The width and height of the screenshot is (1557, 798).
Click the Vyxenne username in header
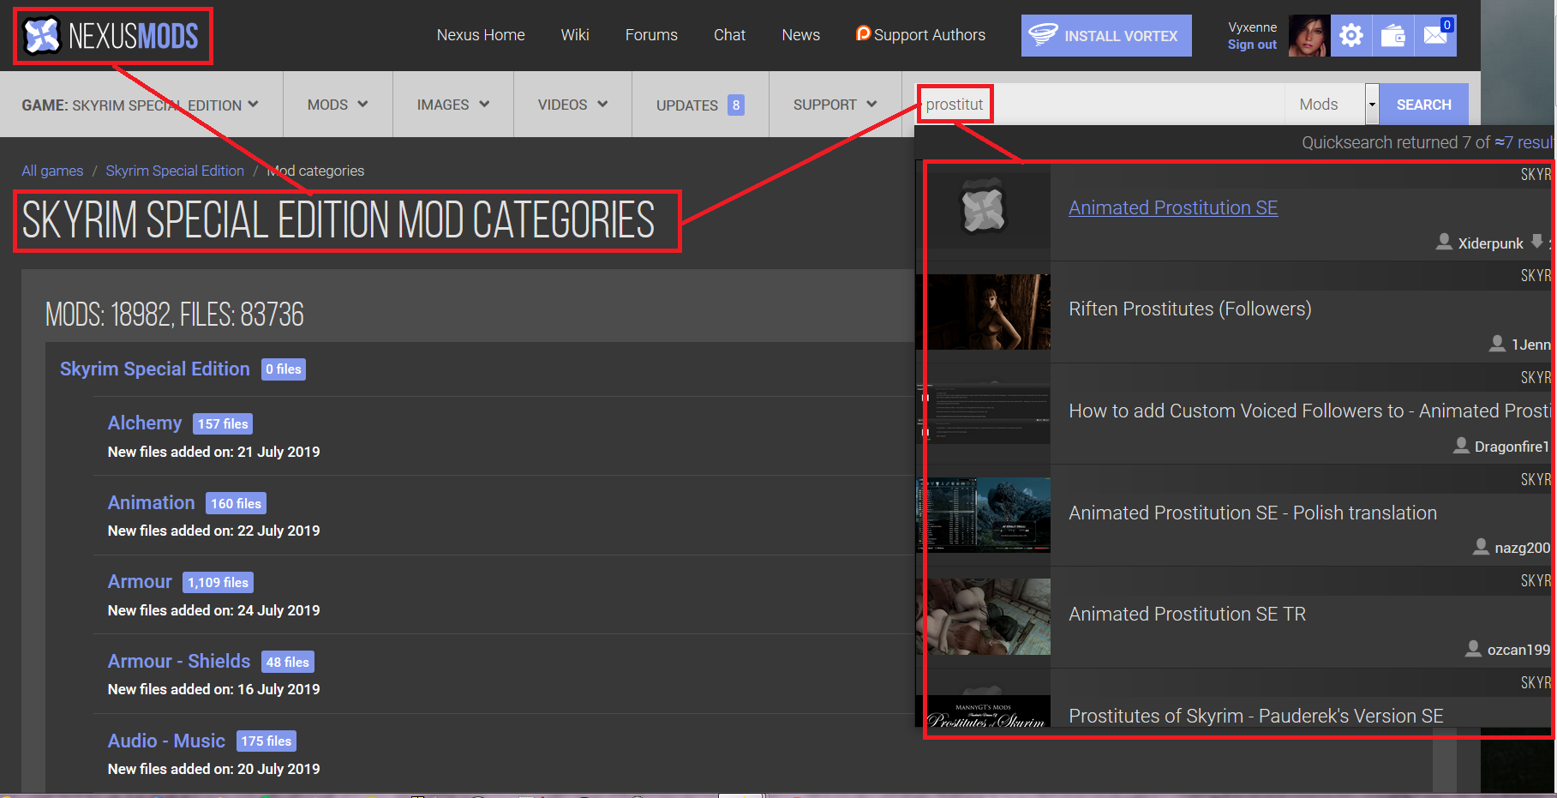click(1252, 27)
